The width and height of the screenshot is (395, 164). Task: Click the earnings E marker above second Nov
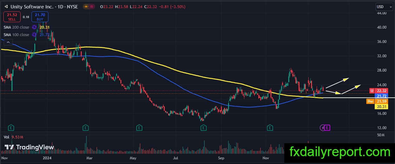pyautogui.click(x=270, y=127)
